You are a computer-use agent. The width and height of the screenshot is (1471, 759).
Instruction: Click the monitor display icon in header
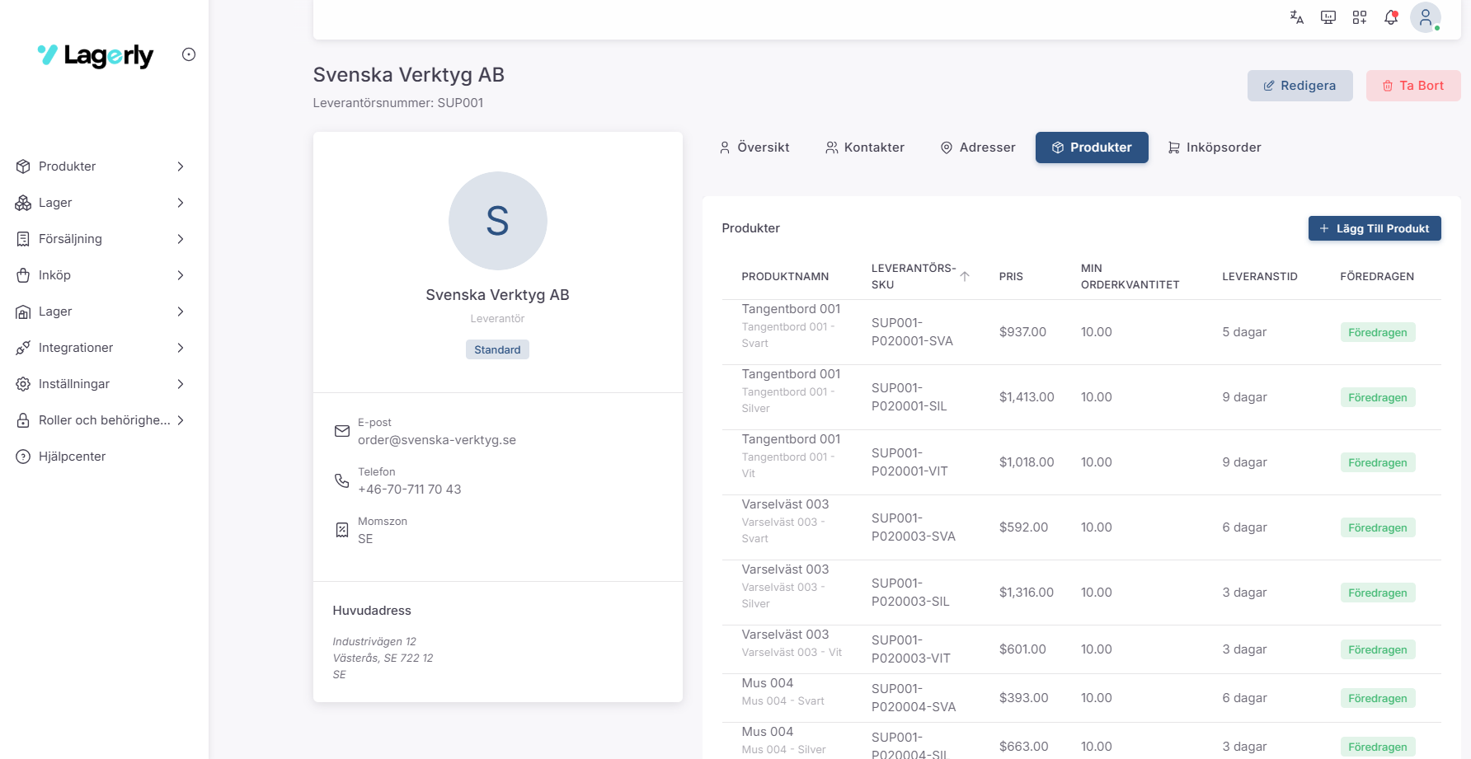coord(1328,17)
